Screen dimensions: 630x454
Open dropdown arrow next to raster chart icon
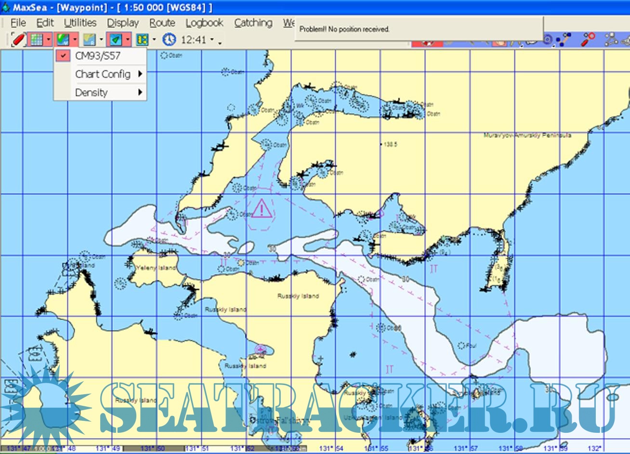click(101, 40)
